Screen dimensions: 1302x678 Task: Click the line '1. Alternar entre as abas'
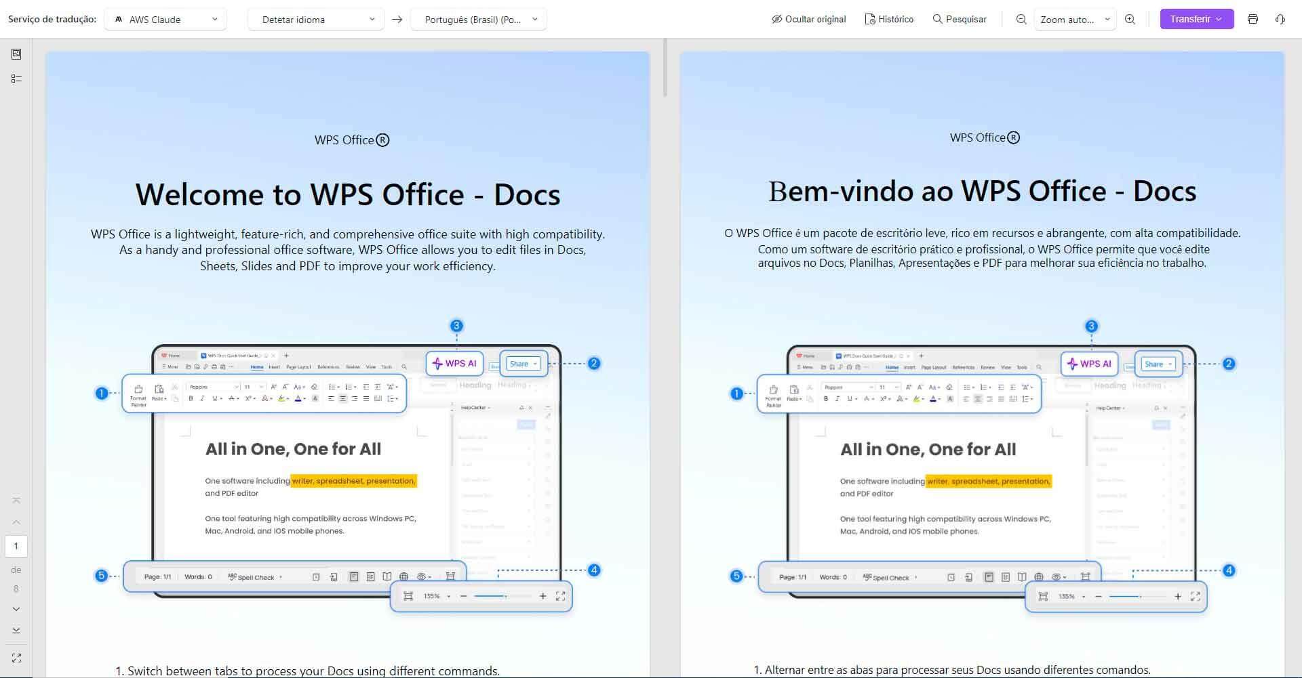952,670
